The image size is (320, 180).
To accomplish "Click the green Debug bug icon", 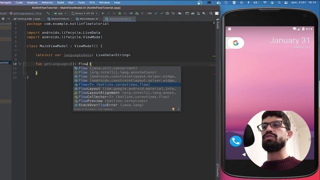I will 120,13.
